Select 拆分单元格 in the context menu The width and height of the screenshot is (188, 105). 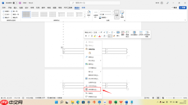coord(93,79)
